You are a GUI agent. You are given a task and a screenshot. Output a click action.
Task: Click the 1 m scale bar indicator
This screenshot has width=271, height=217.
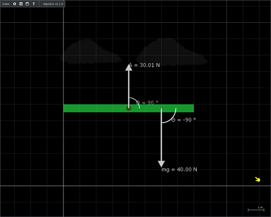[x=256, y=209]
